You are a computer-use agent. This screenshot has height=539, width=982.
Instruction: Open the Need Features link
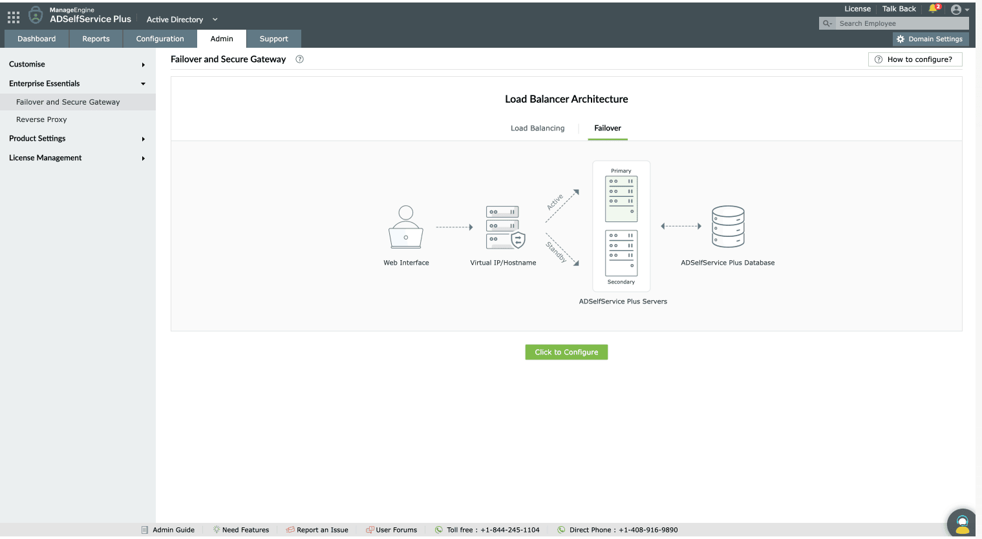pyautogui.click(x=246, y=530)
